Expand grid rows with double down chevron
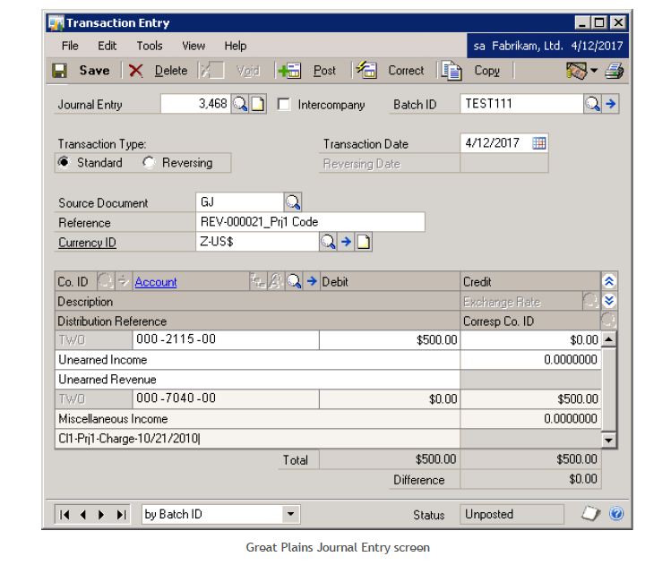This screenshot has height=565, width=671. click(609, 301)
